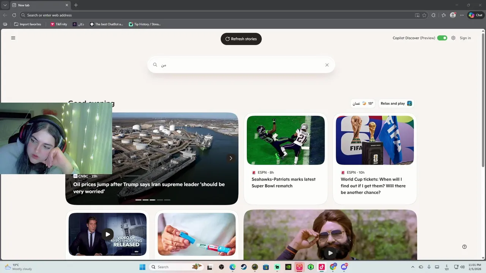
Task: Click the address bar
Action: tap(216, 15)
